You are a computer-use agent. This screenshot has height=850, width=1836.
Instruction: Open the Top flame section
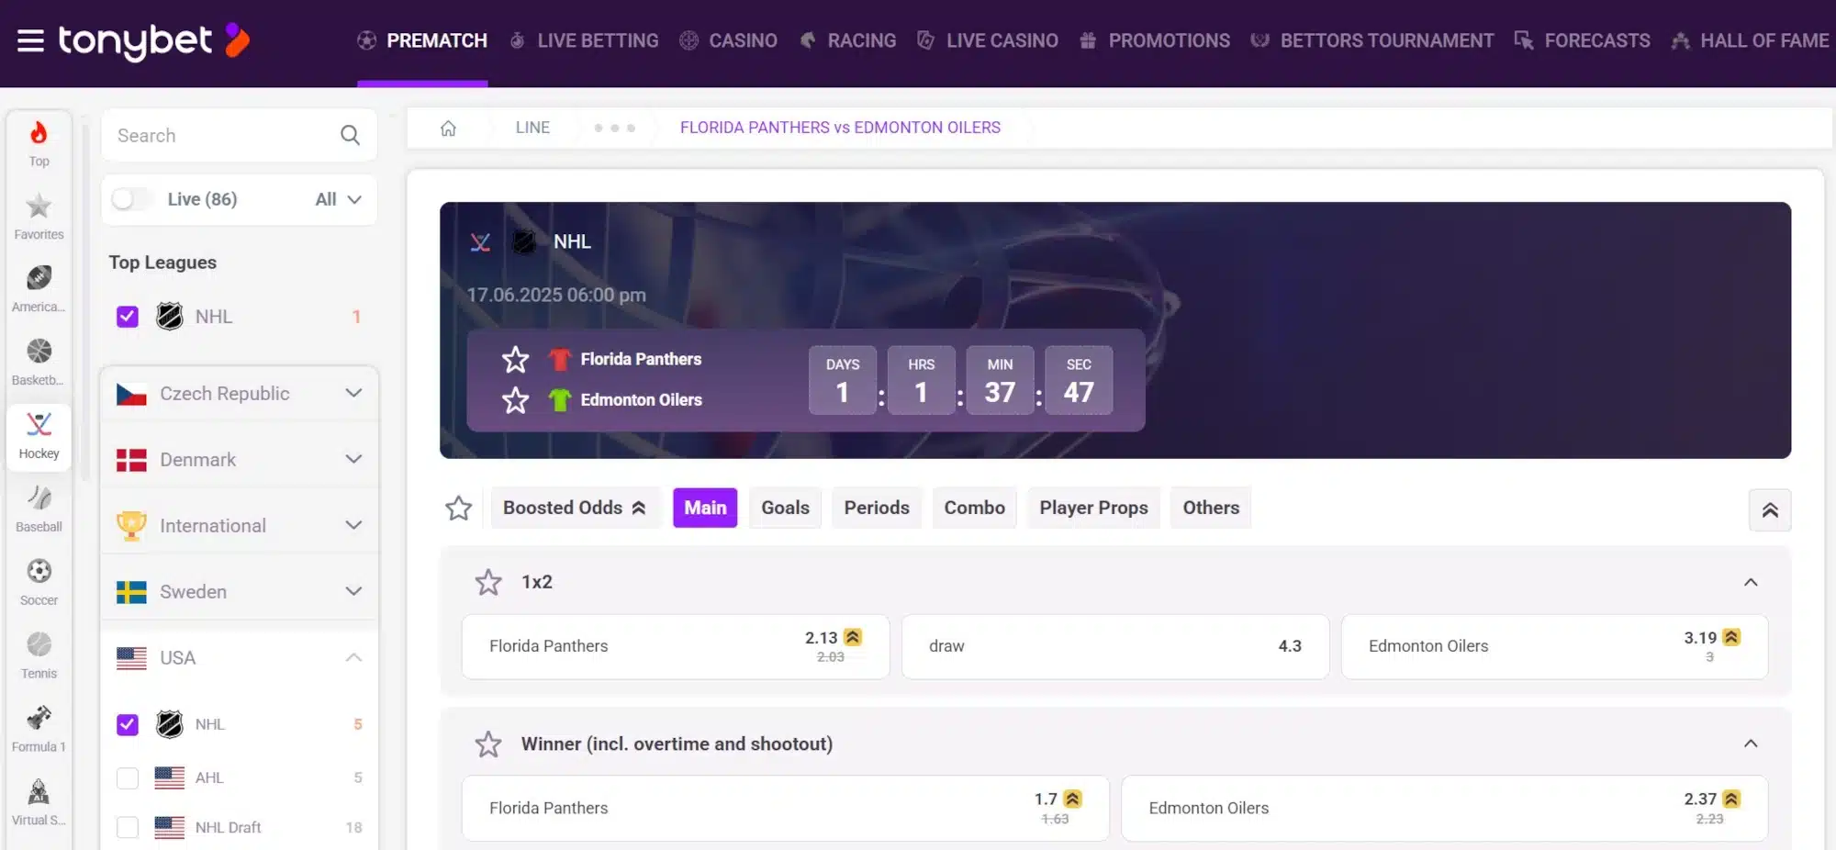click(x=39, y=143)
